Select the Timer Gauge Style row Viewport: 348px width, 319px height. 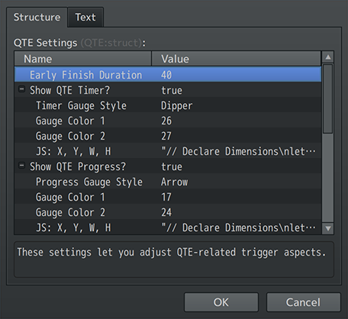[x=168, y=105]
